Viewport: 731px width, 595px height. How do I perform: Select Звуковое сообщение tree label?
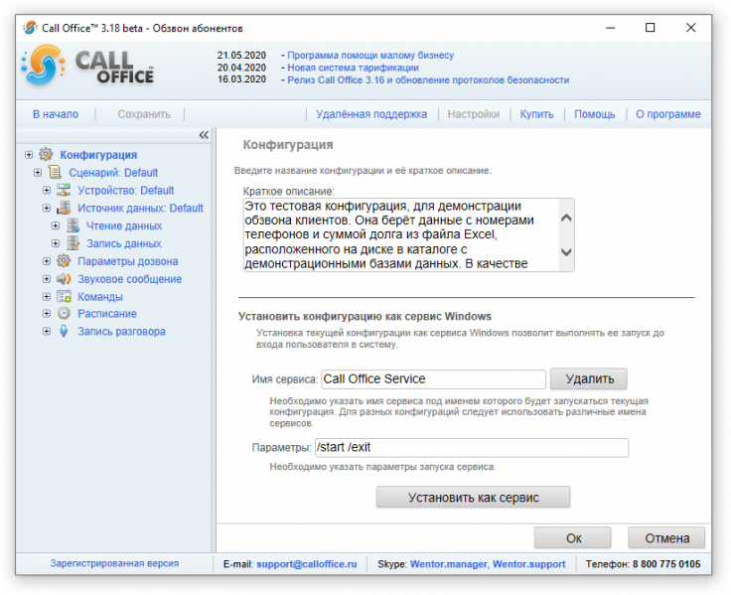point(129,279)
